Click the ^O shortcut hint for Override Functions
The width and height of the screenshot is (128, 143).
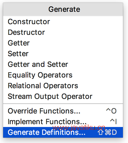pos(111,111)
